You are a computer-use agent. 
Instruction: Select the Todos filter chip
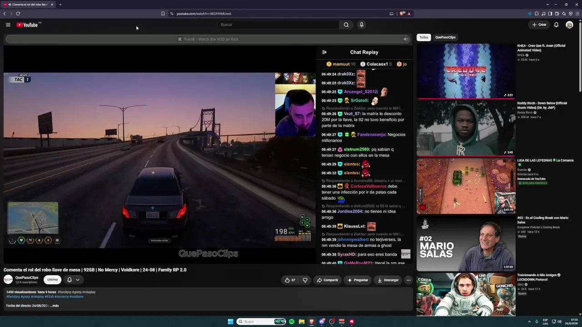click(424, 37)
